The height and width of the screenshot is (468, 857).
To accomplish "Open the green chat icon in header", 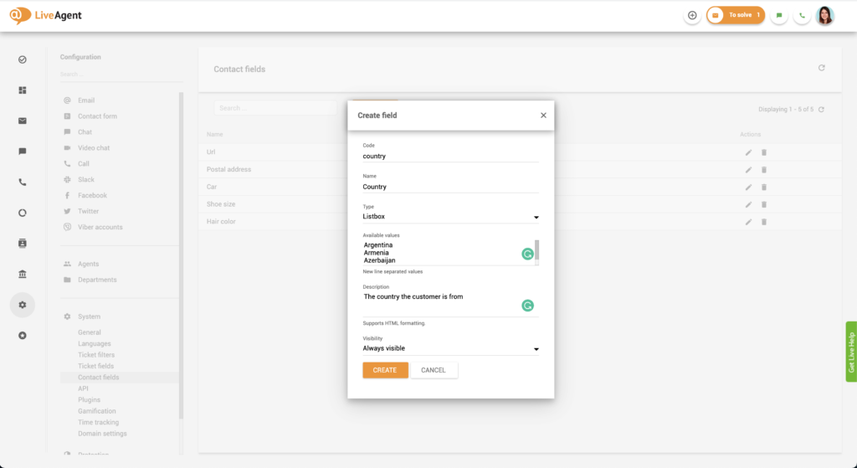I will pyautogui.click(x=779, y=15).
